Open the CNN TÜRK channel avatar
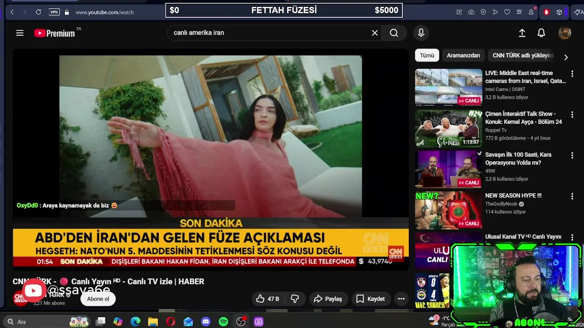Image resolution: width=584 pixels, height=328 pixels. pos(20,297)
